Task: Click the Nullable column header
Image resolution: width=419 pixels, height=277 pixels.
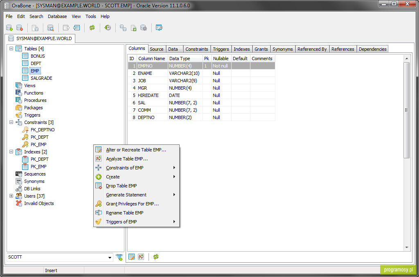Action: coord(221,59)
